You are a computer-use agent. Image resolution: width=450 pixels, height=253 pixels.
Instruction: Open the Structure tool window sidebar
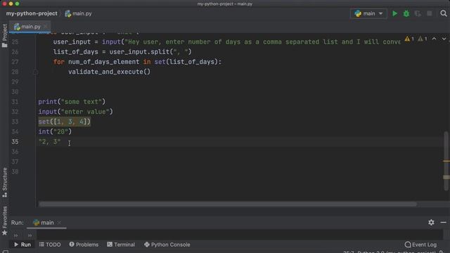tap(5, 183)
